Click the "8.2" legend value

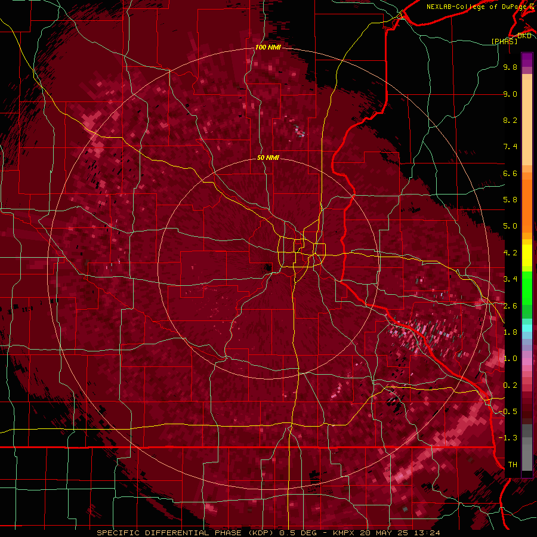click(x=510, y=120)
